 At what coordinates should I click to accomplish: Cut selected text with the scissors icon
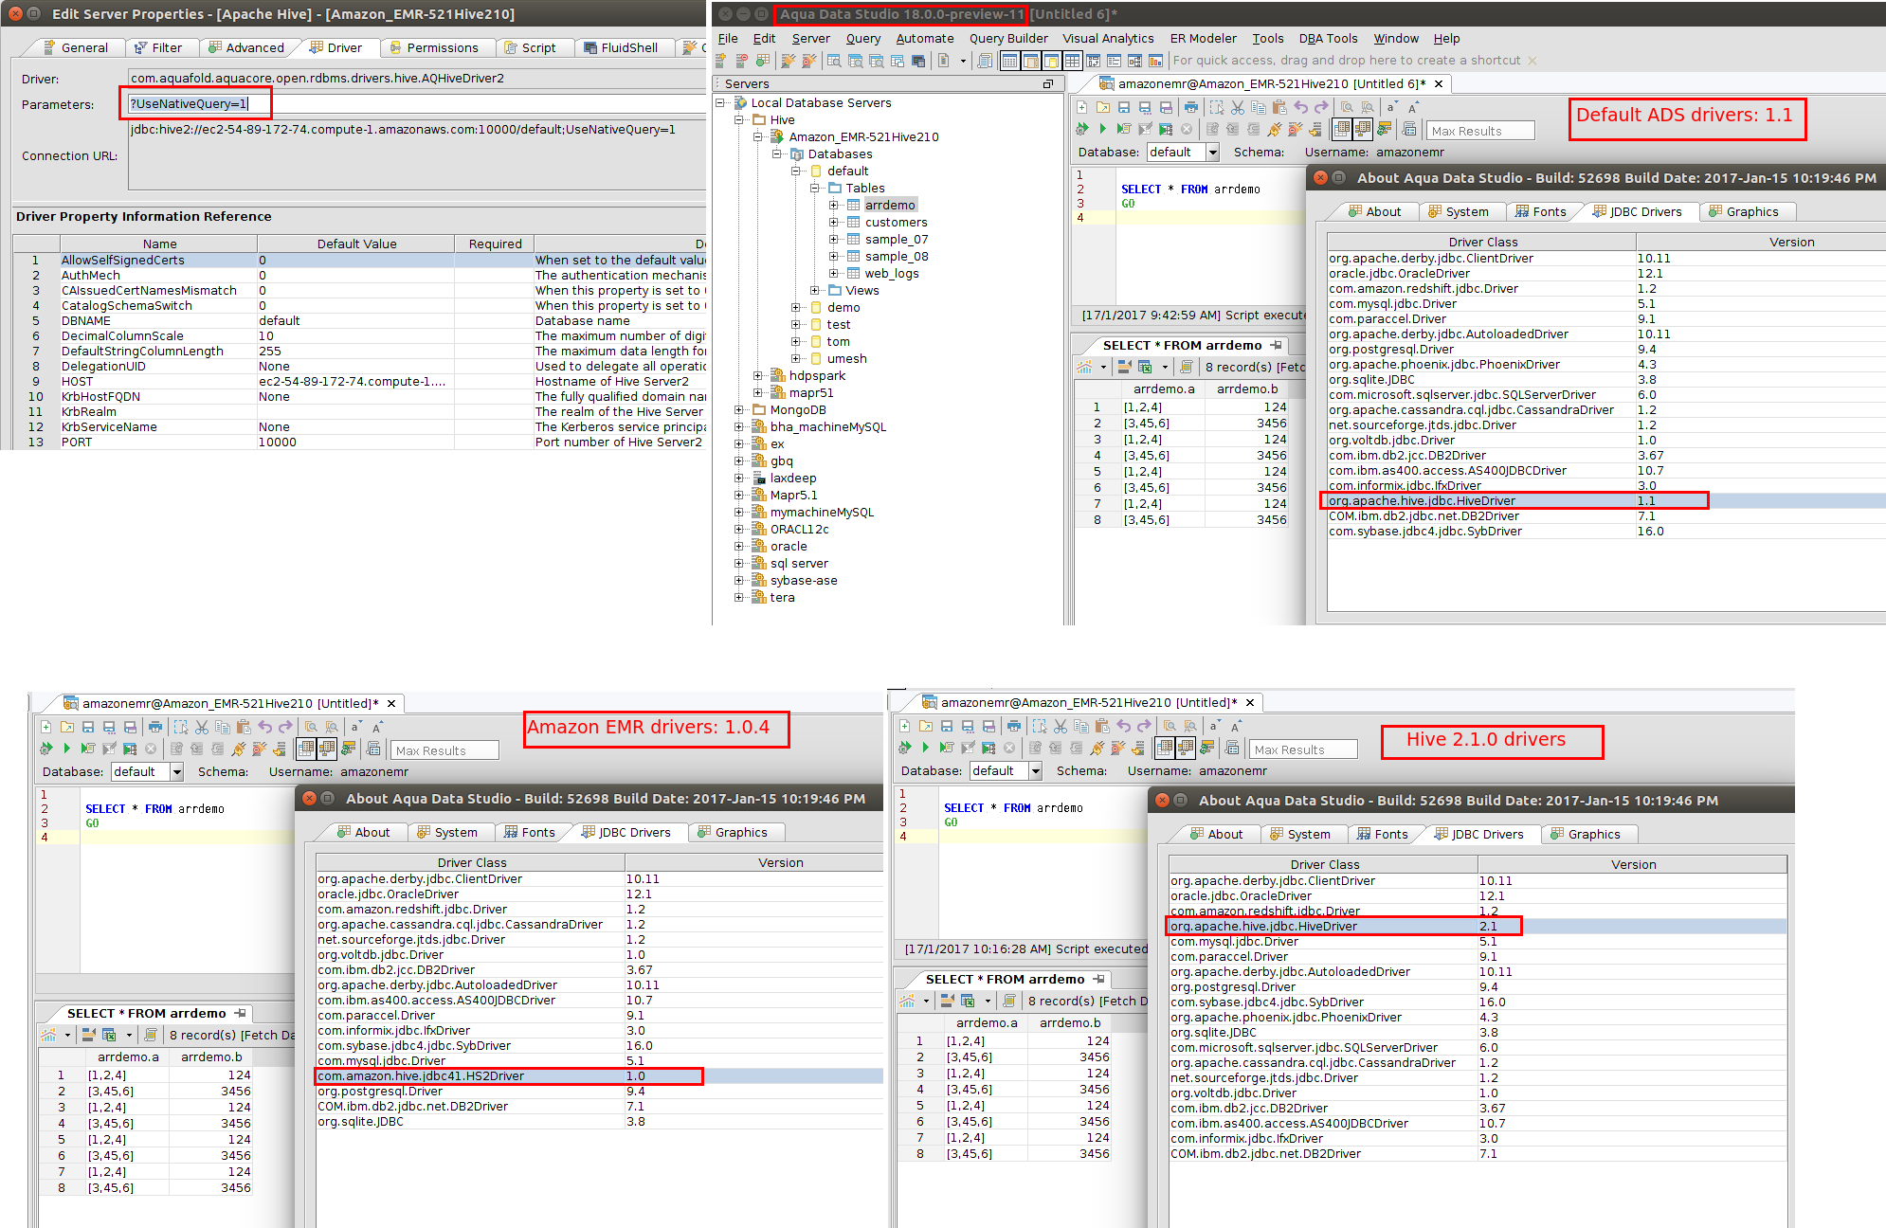[x=1238, y=108]
